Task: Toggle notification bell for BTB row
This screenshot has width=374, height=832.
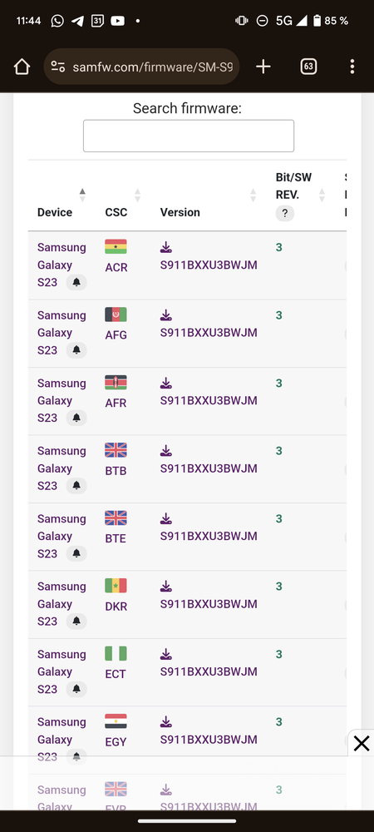Action: click(x=76, y=486)
